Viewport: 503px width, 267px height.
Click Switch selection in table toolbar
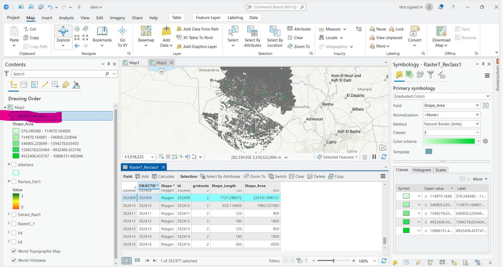[277, 176]
